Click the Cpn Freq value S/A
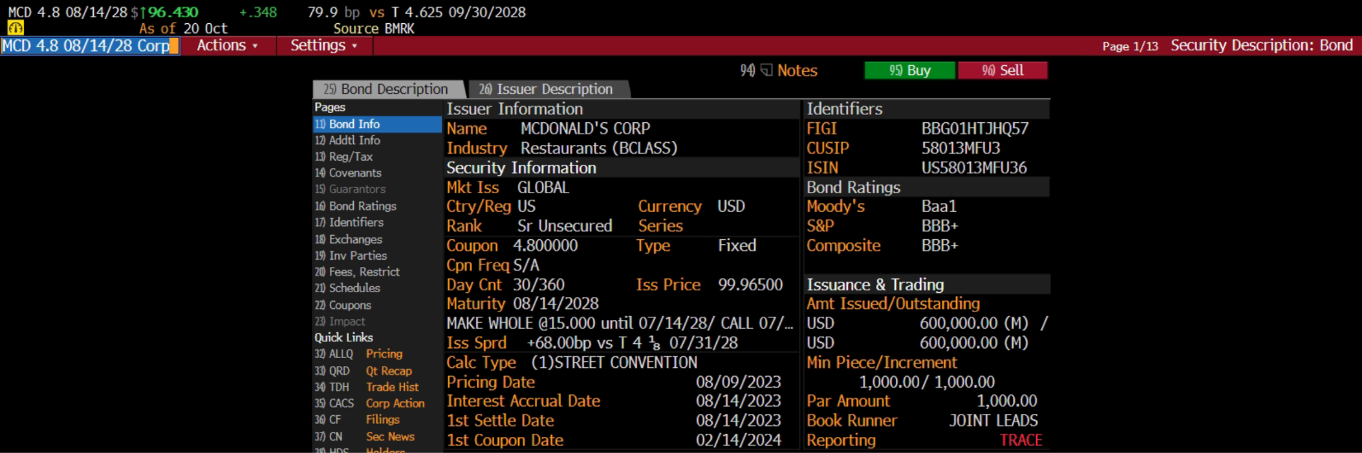Viewport: 1362px width, 453px height. [526, 266]
